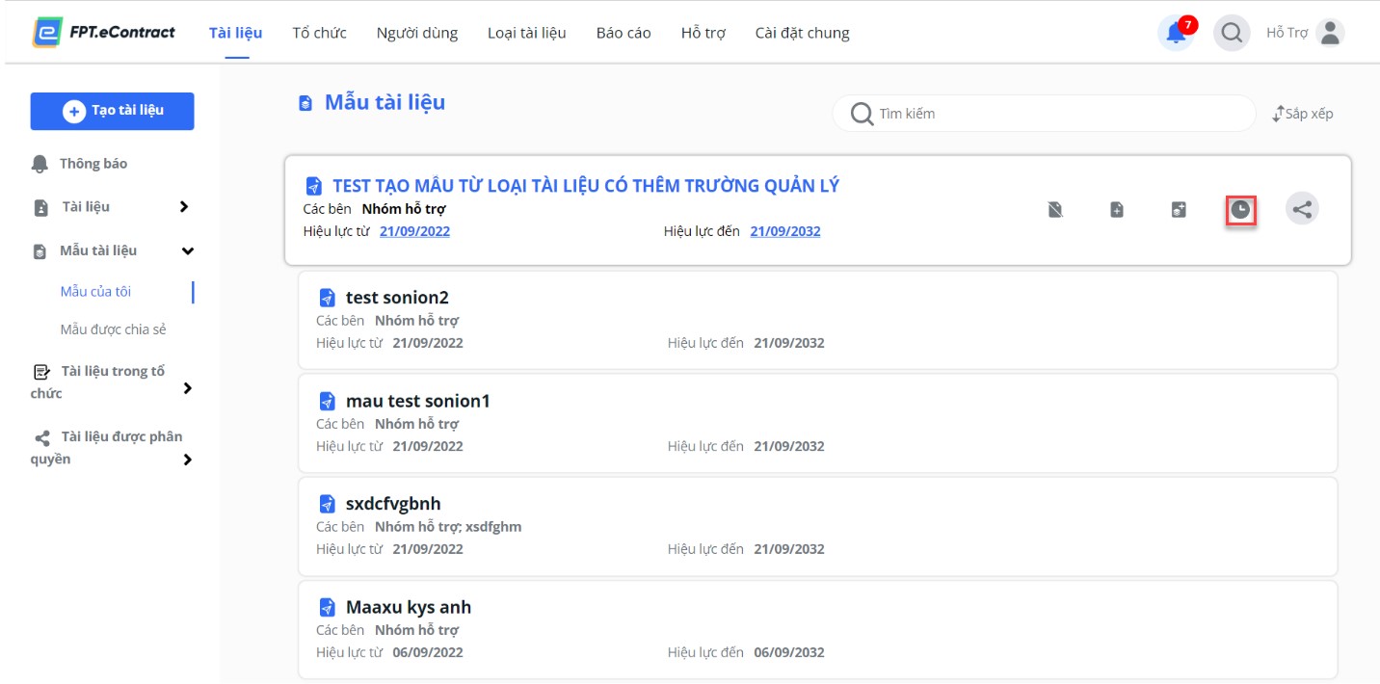This screenshot has height=684, width=1380.
Task: Select Mẫu được chia sẻ in sidebar
Action: coord(114,329)
